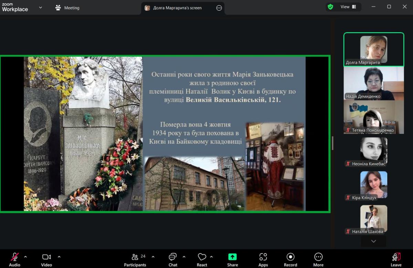Click the View layout button
413x268 pixels.
(348, 7)
